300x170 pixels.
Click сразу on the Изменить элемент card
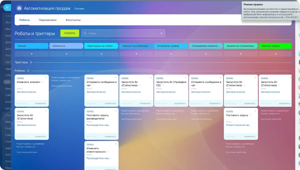20,78
